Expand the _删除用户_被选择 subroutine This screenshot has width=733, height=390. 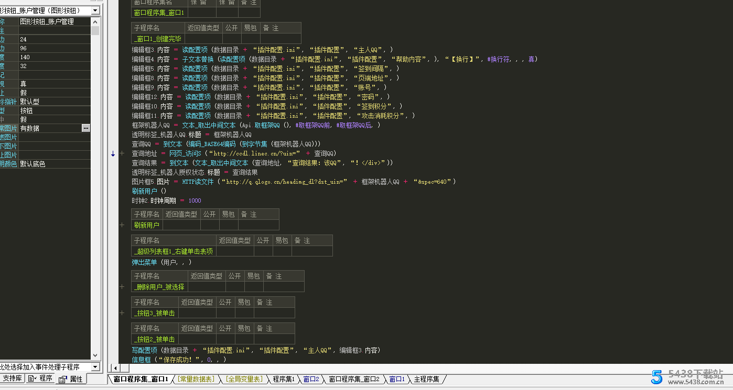[122, 287]
